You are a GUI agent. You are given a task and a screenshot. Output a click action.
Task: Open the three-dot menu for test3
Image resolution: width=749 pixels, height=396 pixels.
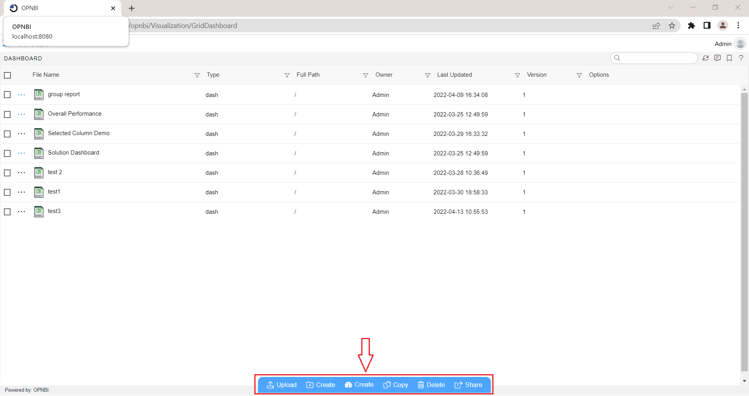pyautogui.click(x=21, y=211)
